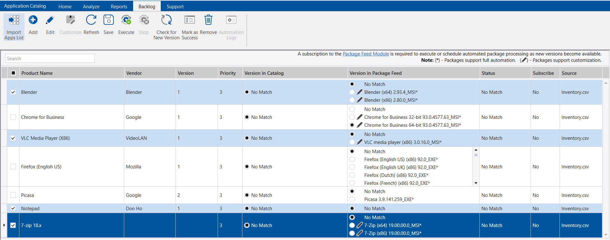Switch to the Analyze tab
This screenshot has width=610, height=240.
coord(91,6)
